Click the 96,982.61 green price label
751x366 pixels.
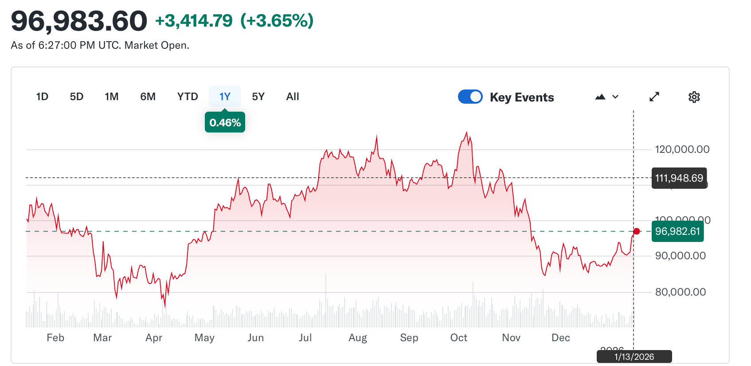(x=677, y=231)
